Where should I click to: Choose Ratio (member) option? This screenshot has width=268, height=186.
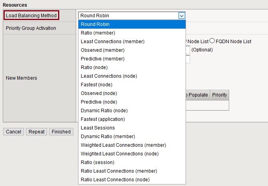98,33
